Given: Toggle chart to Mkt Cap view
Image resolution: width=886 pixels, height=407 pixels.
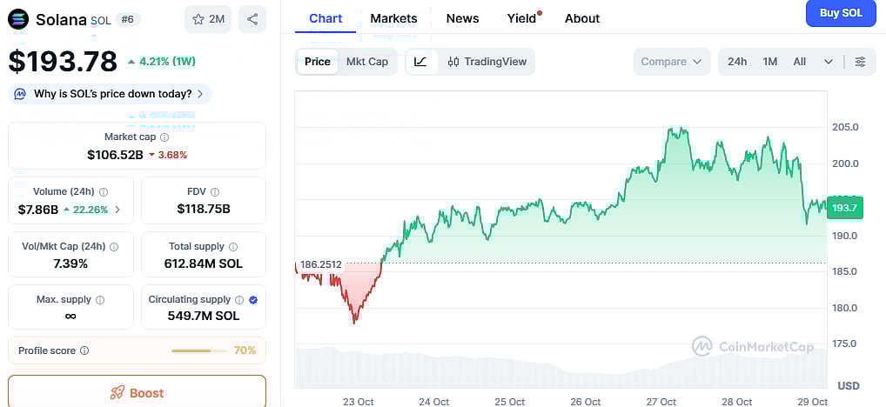Looking at the screenshot, I should pos(367,62).
